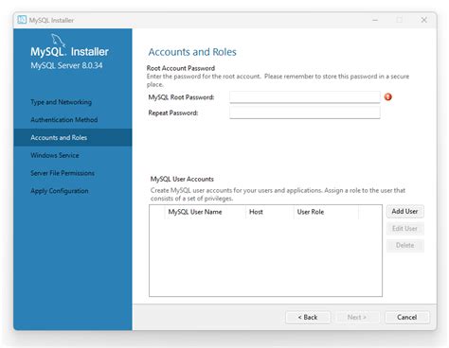Screen dimensions: 449x348
Task: Click the red password warning icon
Action: (388, 97)
